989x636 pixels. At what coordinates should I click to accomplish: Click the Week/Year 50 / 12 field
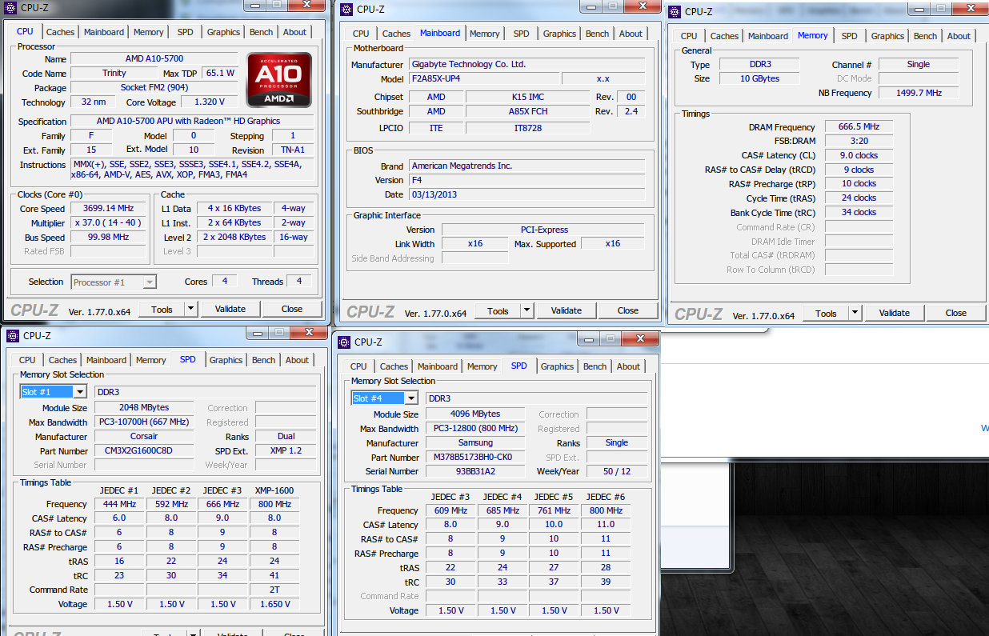pyautogui.click(x=617, y=471)
